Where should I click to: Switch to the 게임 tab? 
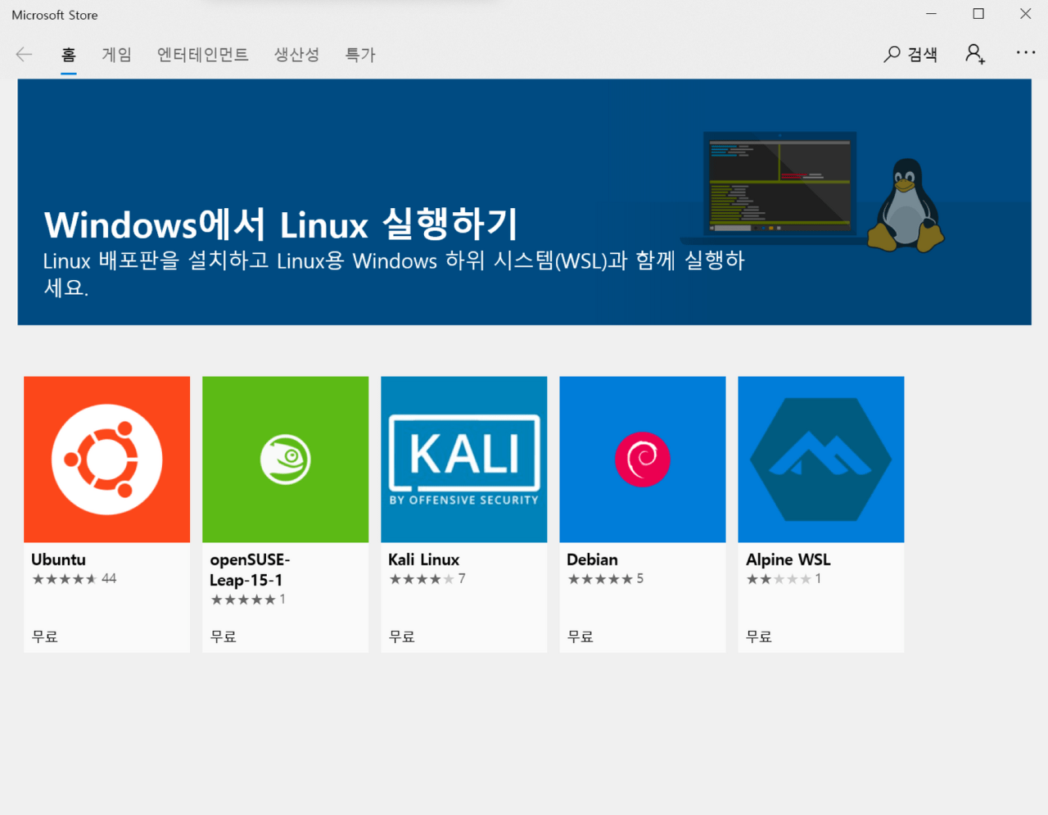(116, 55)
